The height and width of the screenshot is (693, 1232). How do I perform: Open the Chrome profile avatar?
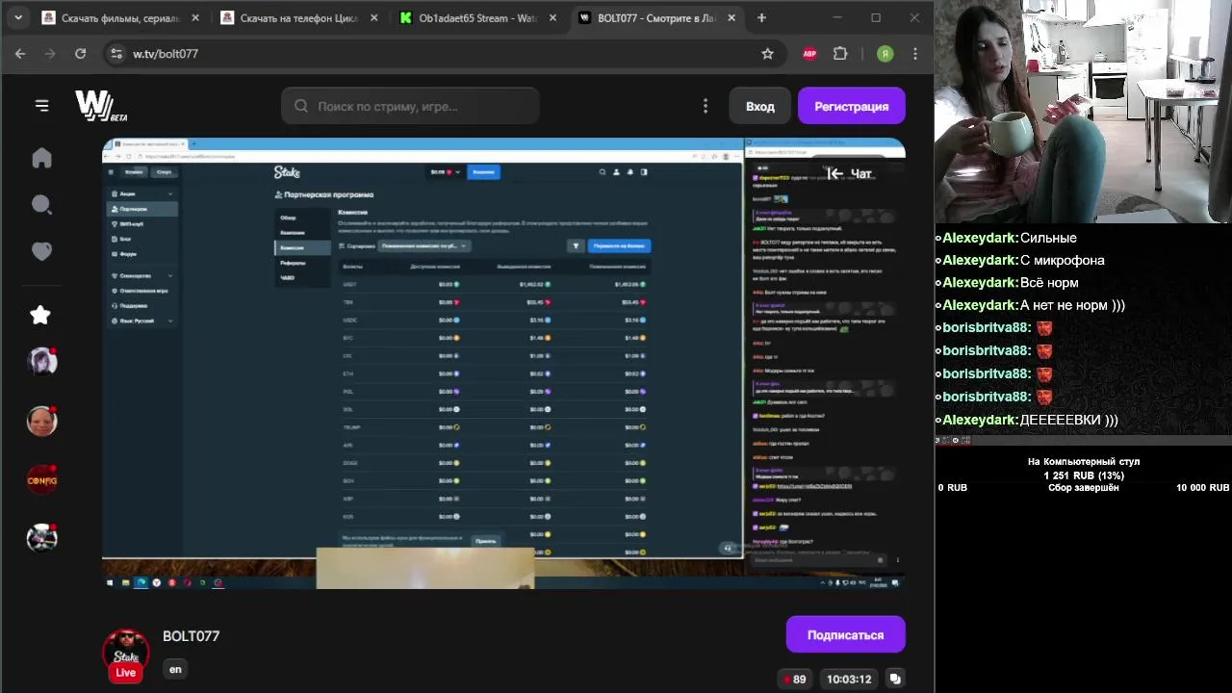(885, 54)
